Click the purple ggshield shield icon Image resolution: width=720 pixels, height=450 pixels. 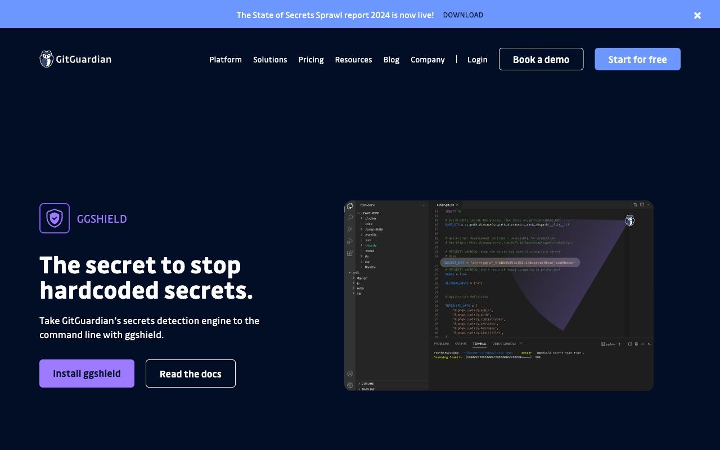(55, 218)
